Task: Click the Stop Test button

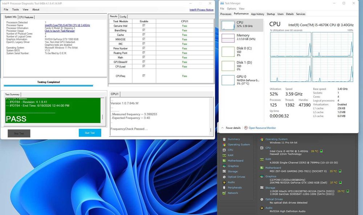Action: tap(19, 134)
